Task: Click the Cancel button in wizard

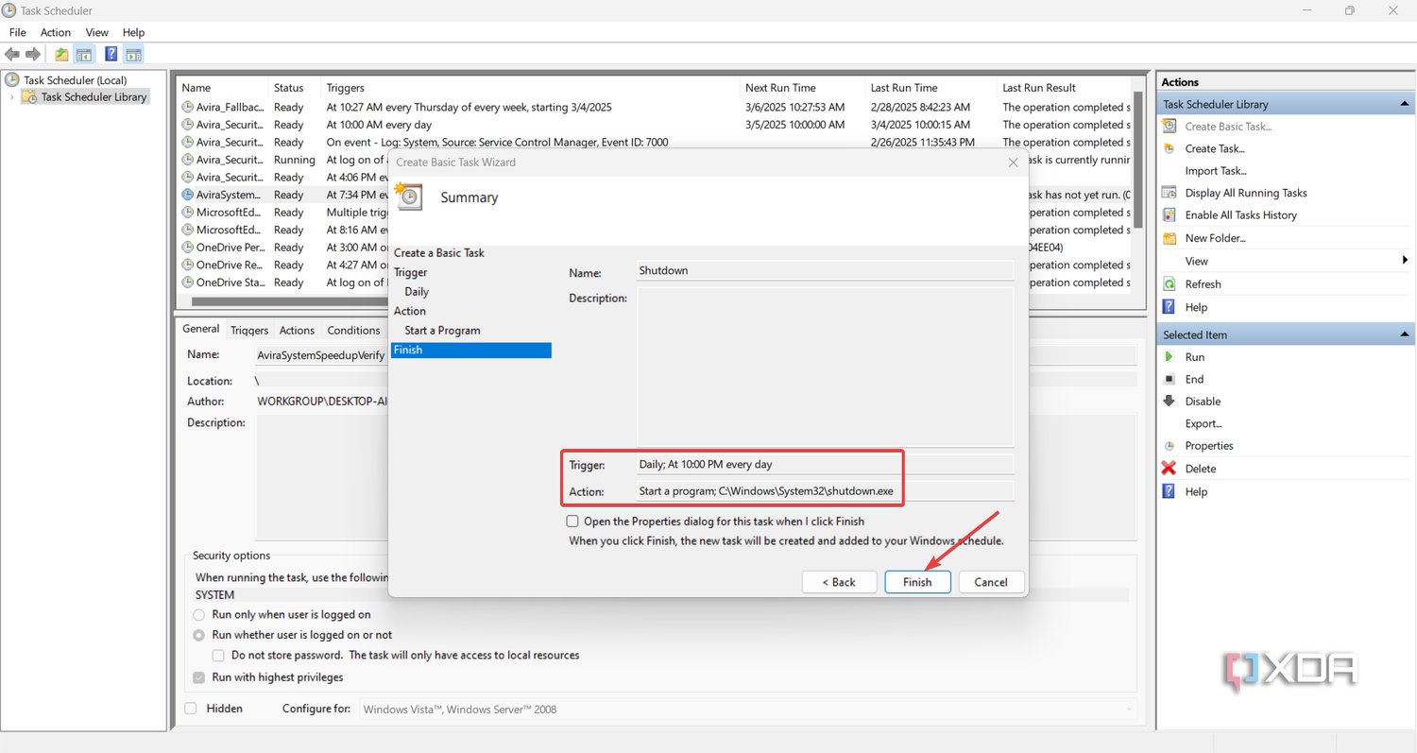Action: [991, 582]
